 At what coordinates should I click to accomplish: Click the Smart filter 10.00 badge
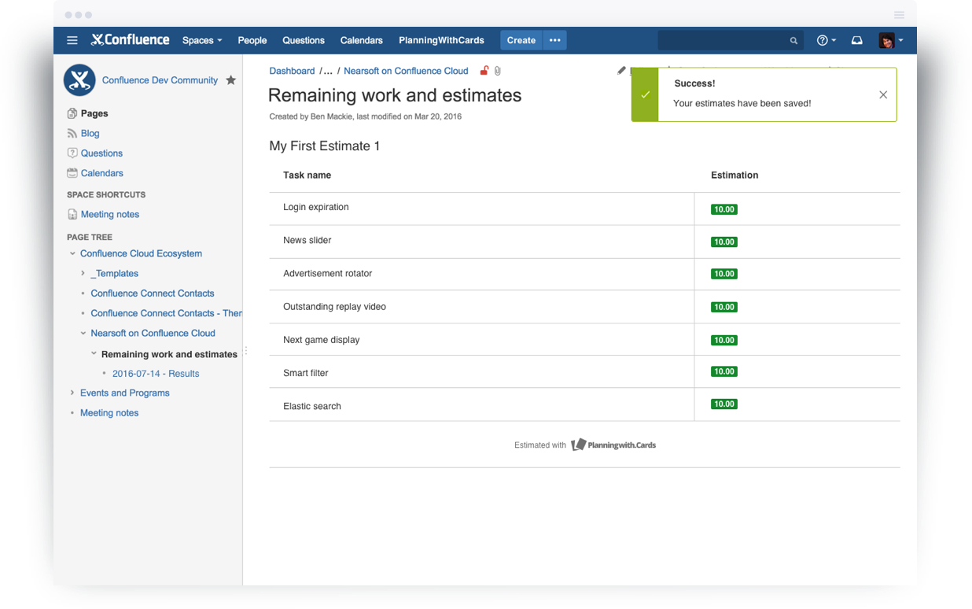coord(723,371)
